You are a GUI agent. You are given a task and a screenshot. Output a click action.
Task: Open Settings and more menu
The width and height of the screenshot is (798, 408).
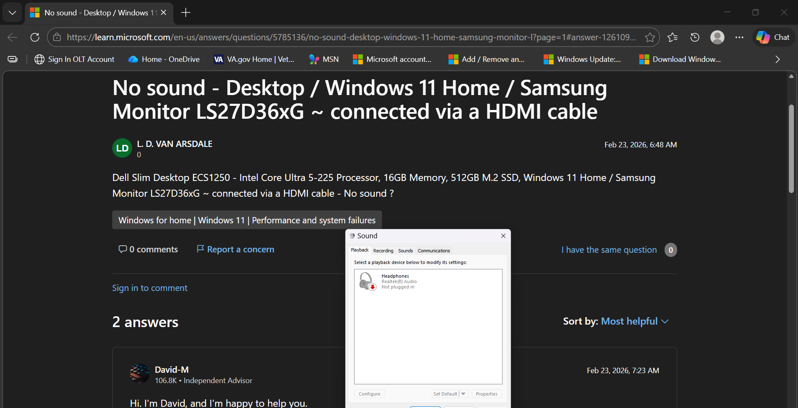[739, 37]
